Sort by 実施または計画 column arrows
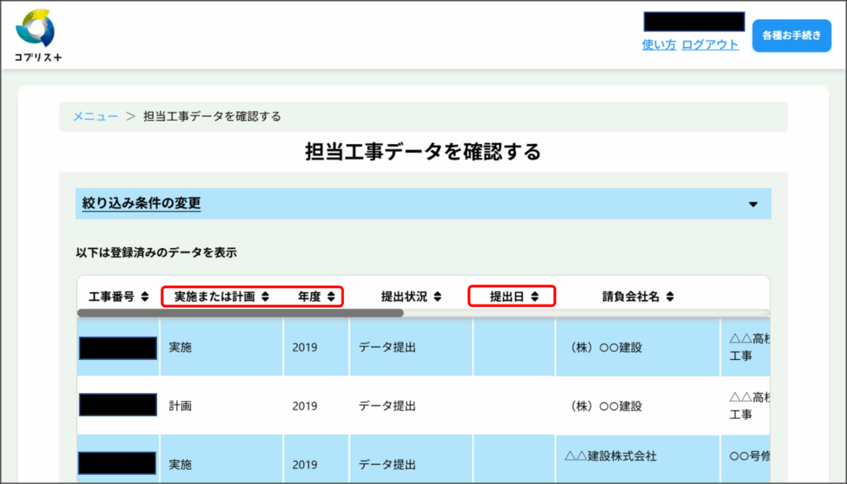This screenshot has width=847, height=484. (265, 296)
